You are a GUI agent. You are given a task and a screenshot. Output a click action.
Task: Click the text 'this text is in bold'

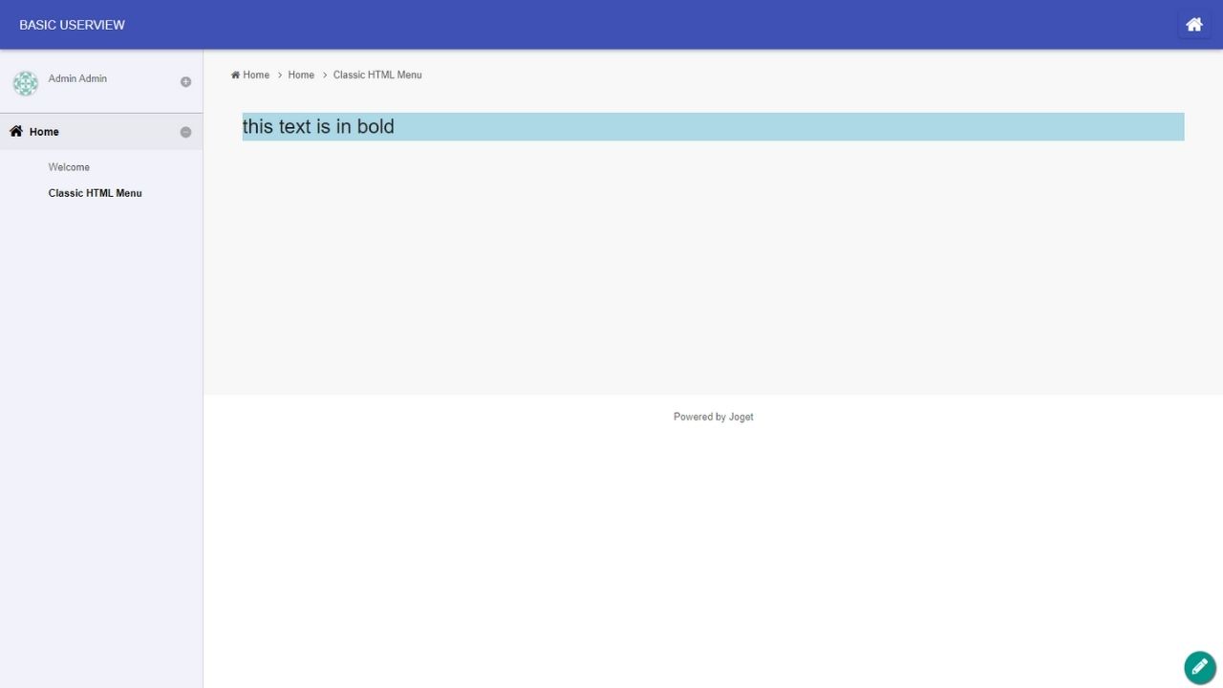(318, 127)
